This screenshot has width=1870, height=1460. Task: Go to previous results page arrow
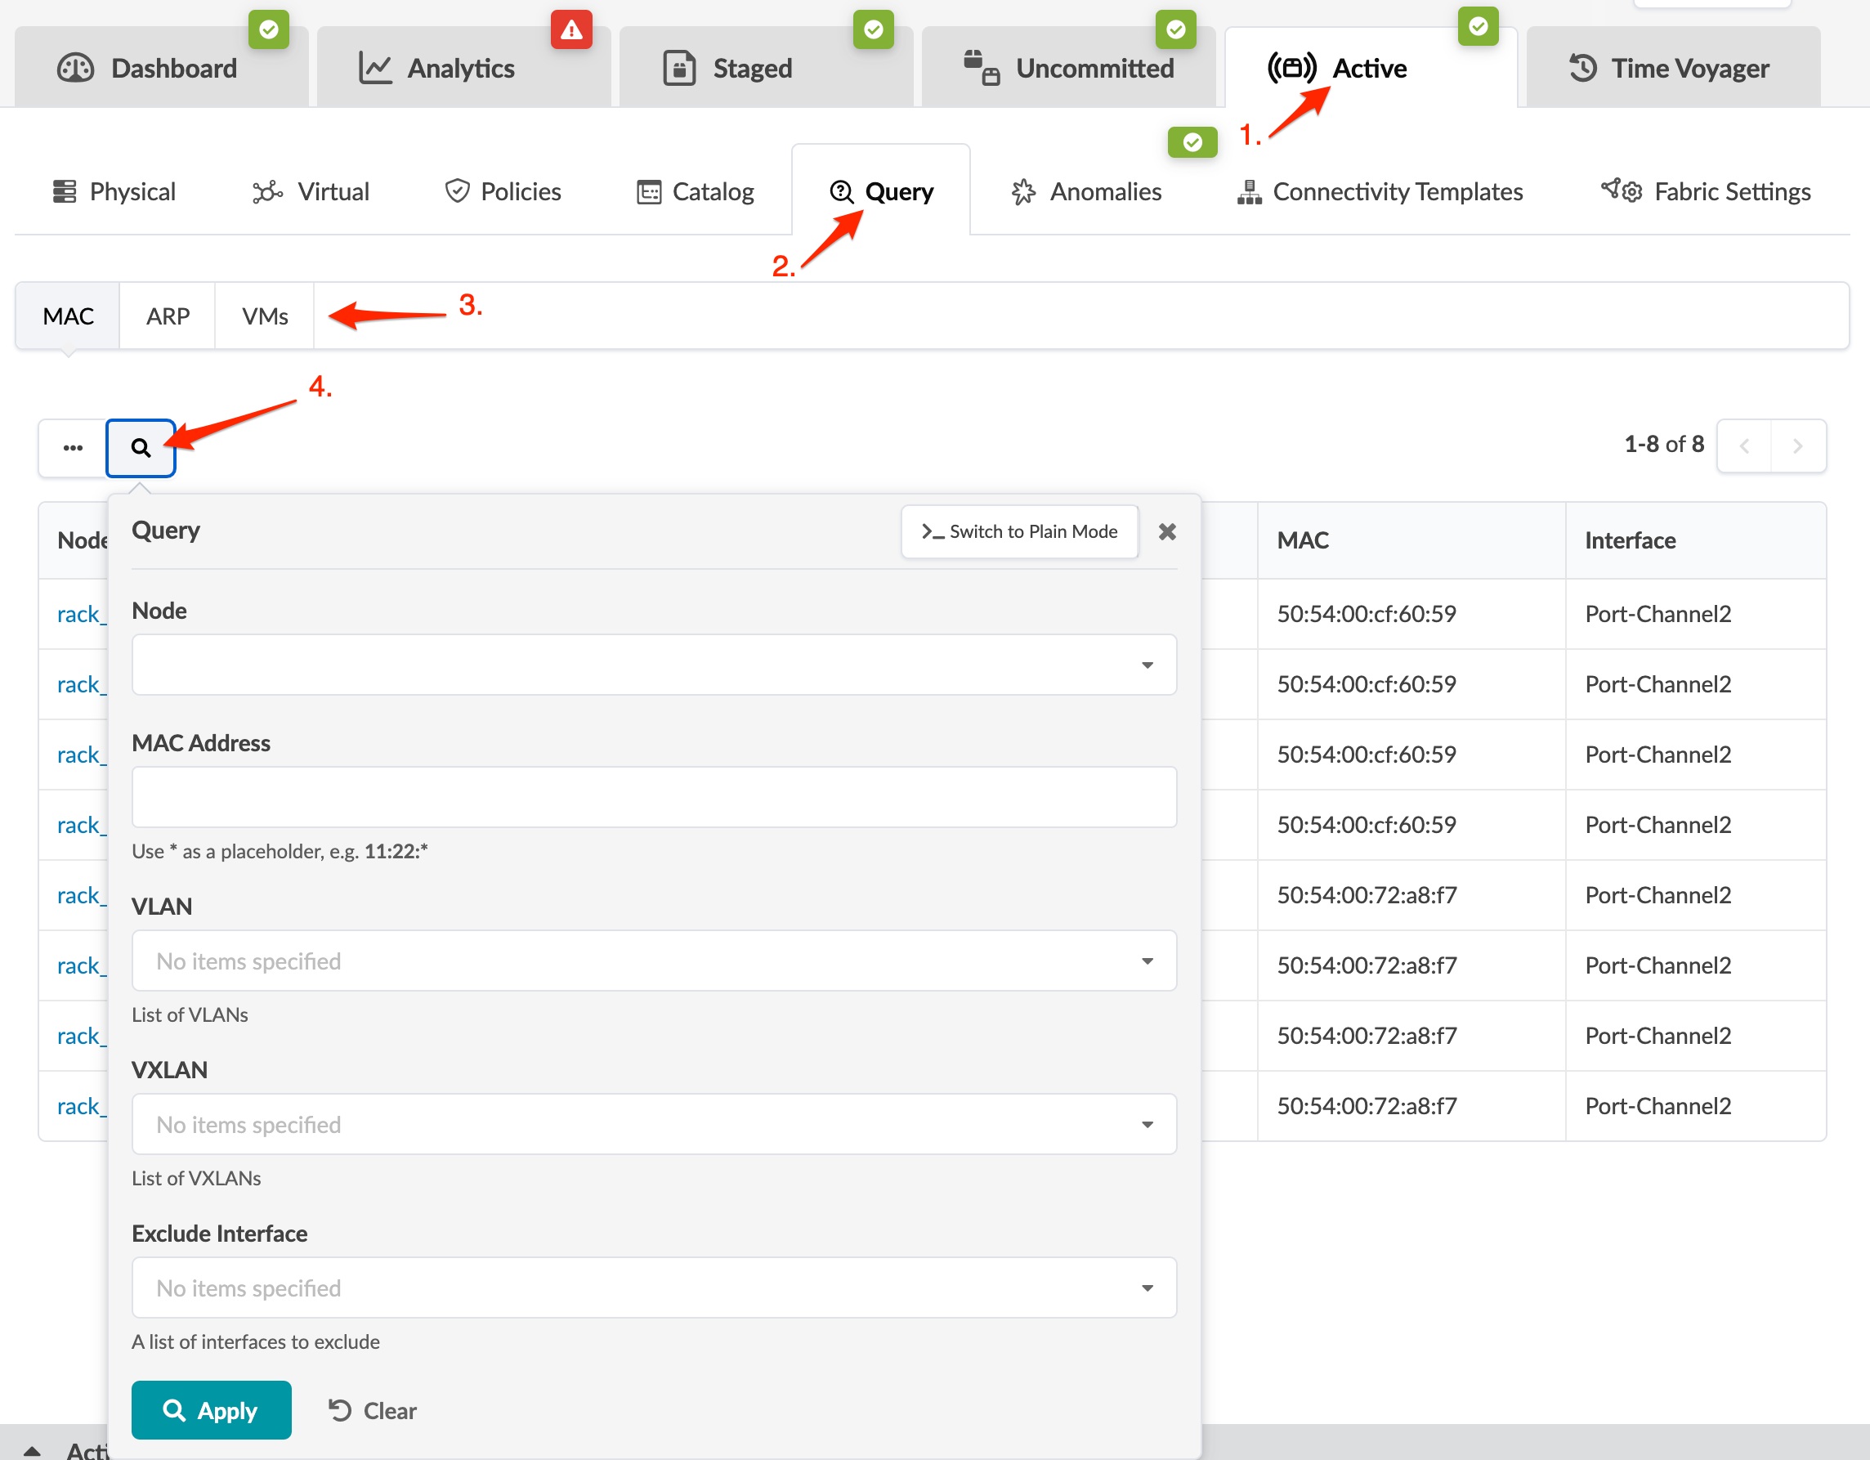coord(1744,446)
